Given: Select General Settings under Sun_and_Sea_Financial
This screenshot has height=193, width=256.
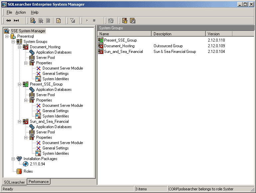Looking at the screenshot, I should [x=56, y=148].
